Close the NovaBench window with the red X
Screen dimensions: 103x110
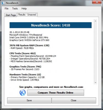click(x=97, y=2)
